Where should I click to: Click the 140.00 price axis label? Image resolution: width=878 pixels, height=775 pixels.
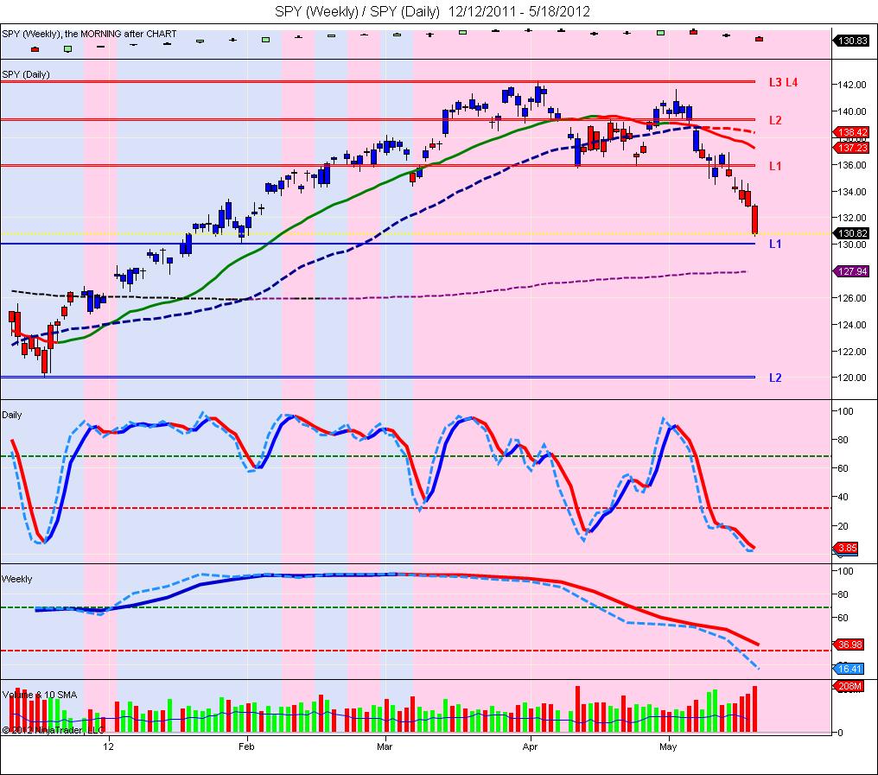coord(852,111)
